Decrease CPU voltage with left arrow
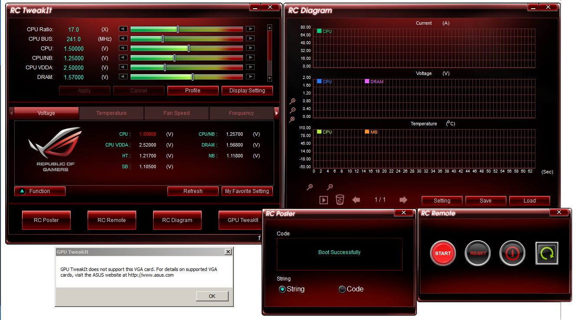 click(123, 48)
